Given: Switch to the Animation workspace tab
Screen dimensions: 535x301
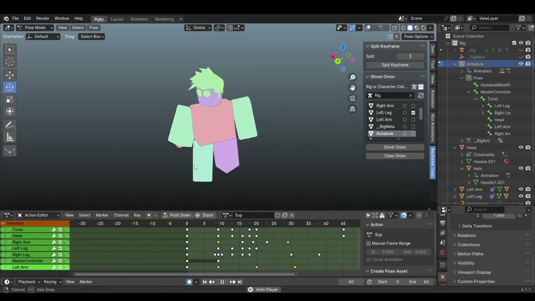Looking at the screenshot, I should tap(139, 19).
